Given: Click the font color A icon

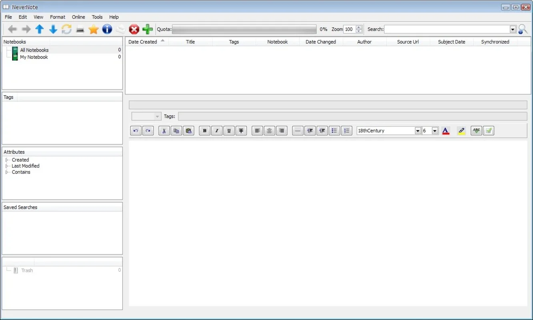Looking at the screenshot, I should [x=446, y=131].
